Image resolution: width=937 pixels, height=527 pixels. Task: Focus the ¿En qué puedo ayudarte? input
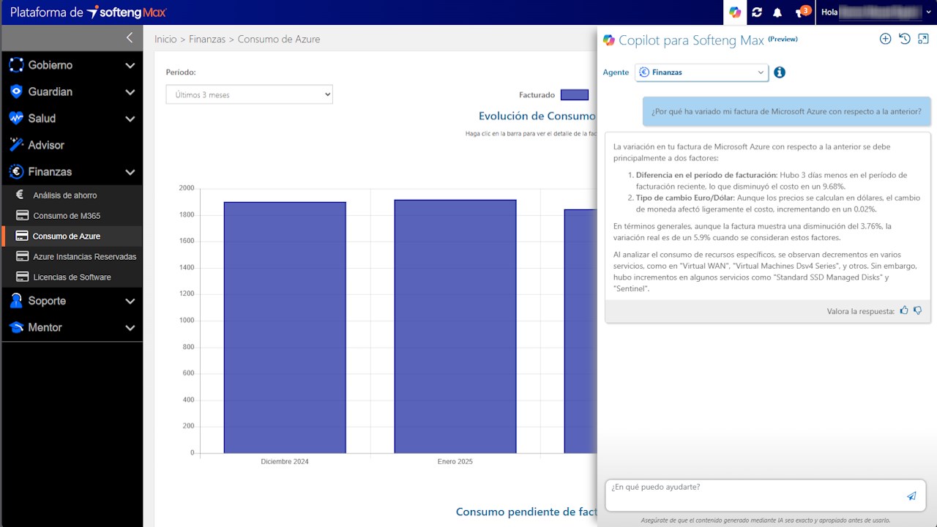(766, 496)
